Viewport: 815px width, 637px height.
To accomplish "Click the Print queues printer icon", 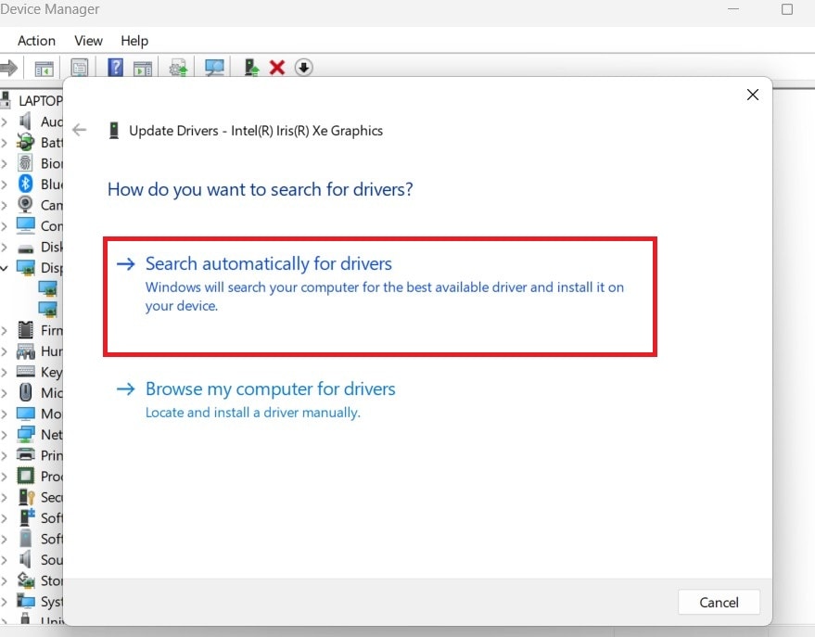I will [25, 454].
